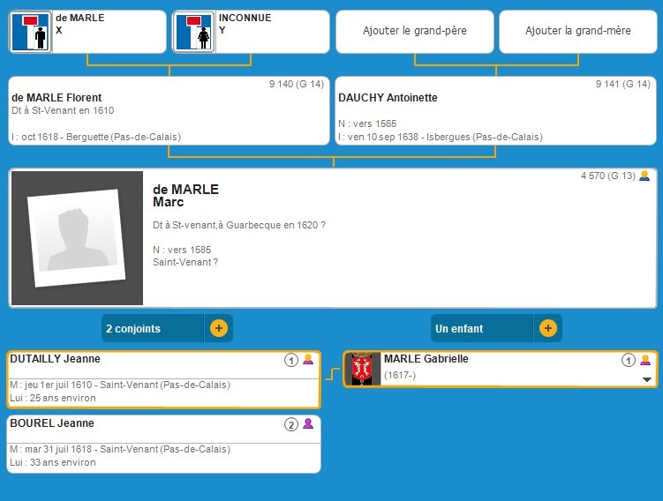Click the plus icon beside Un enfant

tap(547, 328)
